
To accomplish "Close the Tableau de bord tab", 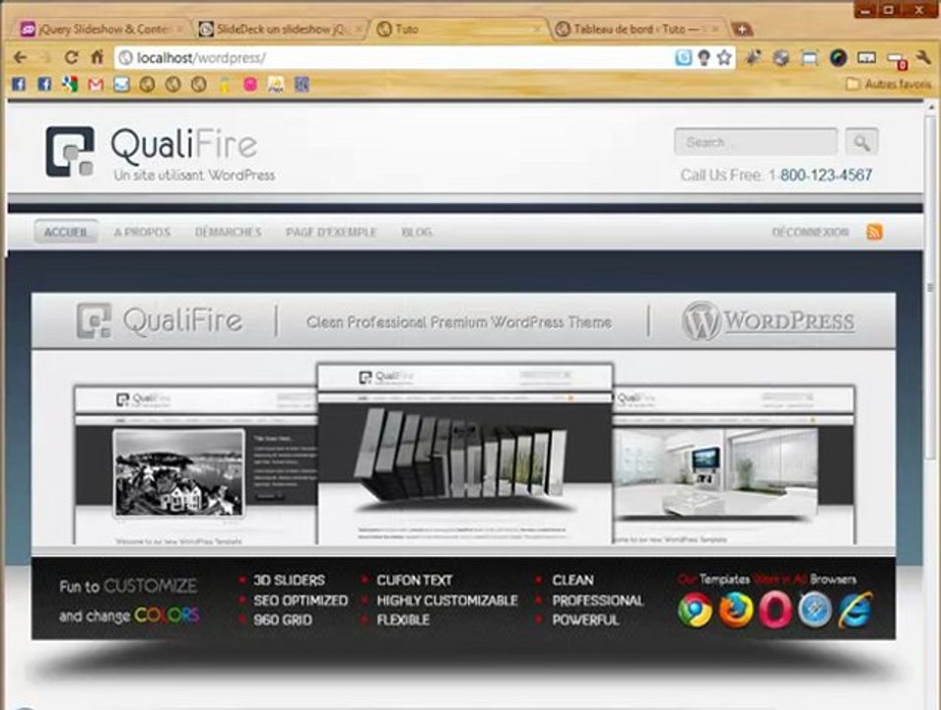I will click(714, 29).
